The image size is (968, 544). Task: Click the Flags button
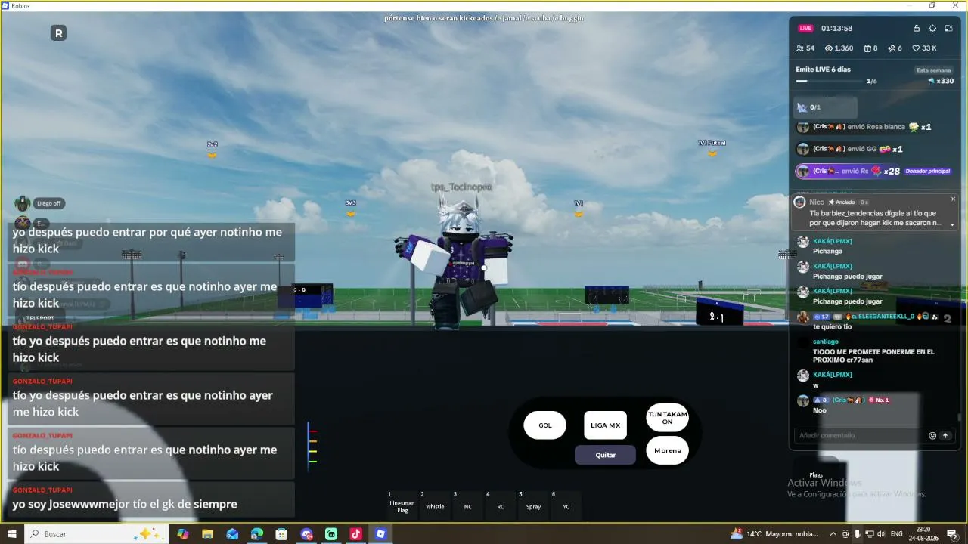click(816, 475)
